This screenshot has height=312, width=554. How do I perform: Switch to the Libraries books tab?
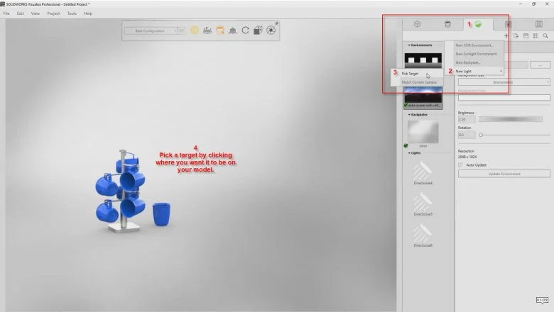click(539, 24)
